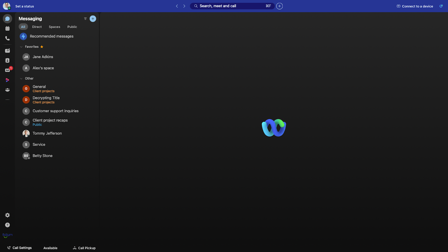
Task: Open the Teams people icon in sidebar
Action: pyautogui.click(x=8, y=90)
